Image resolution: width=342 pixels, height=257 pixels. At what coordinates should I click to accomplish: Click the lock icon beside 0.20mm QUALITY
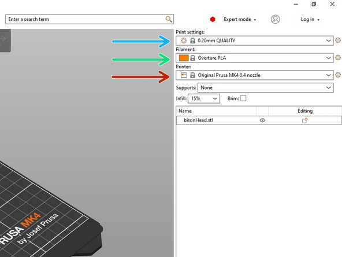tap(192, 41)
